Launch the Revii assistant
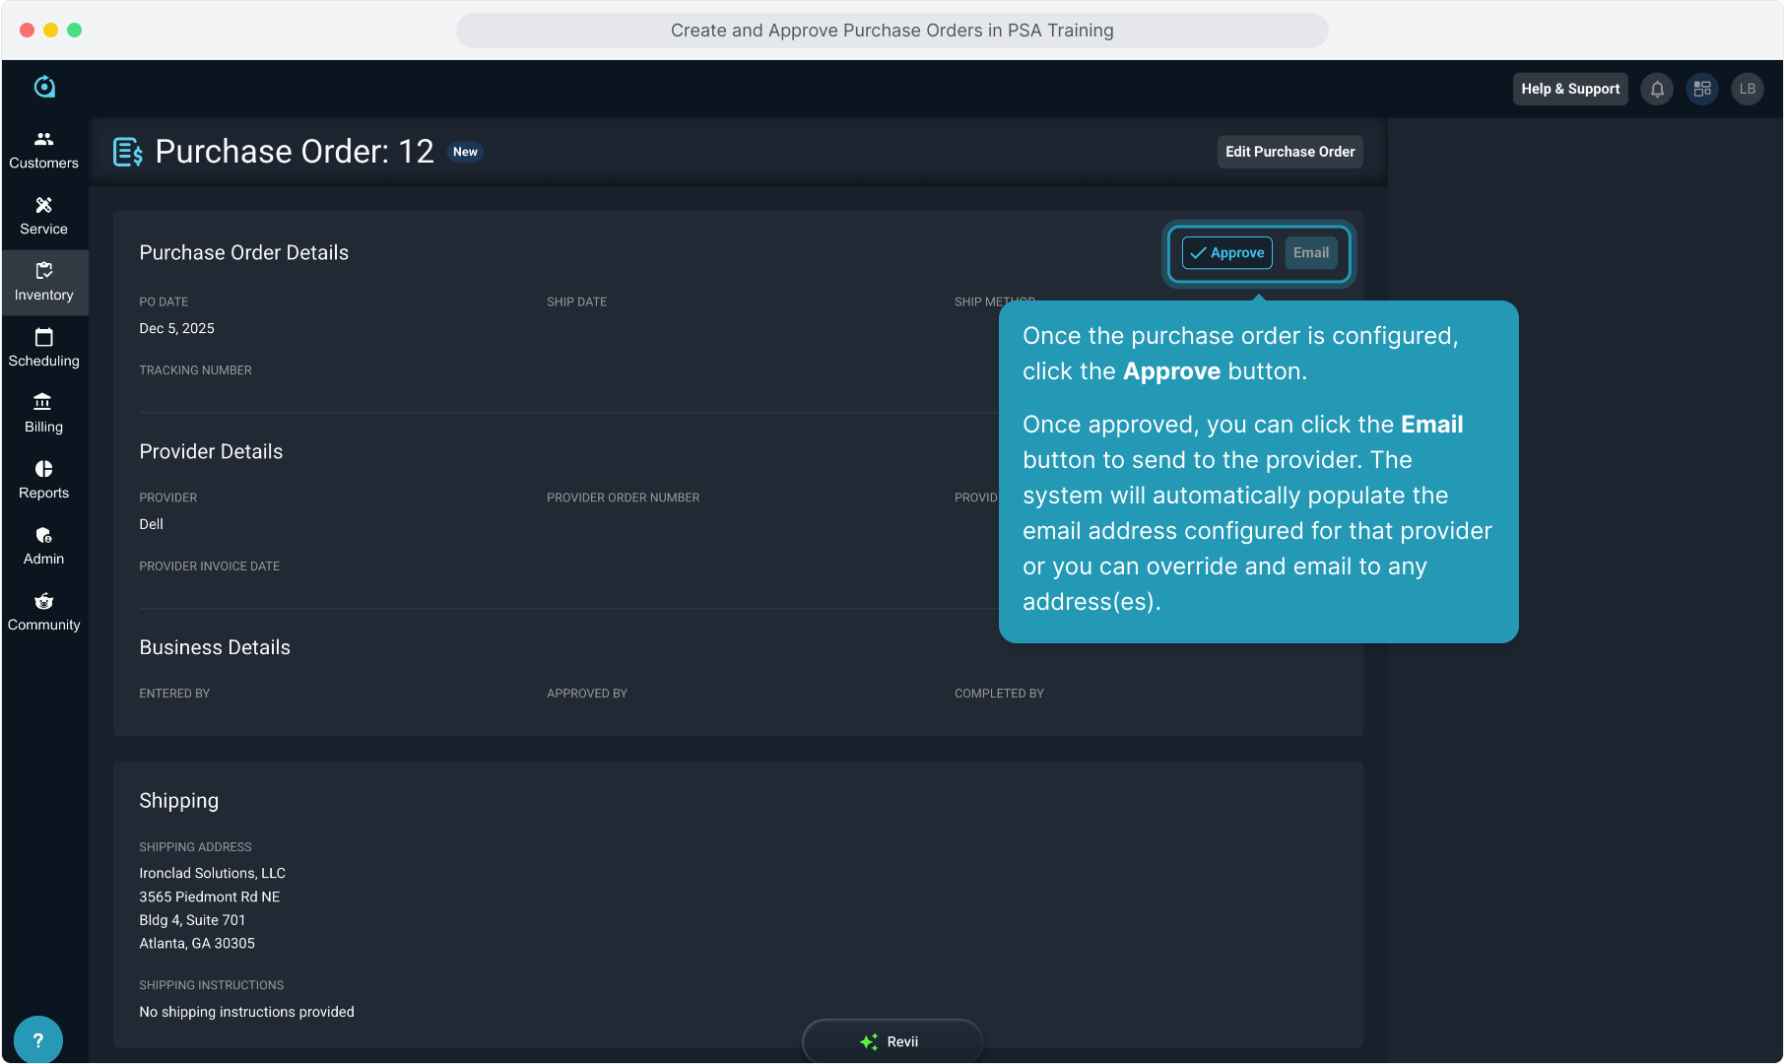Image resolution: width=1785 pixels, height=1064 pixels. click(x=892, y=1041)
